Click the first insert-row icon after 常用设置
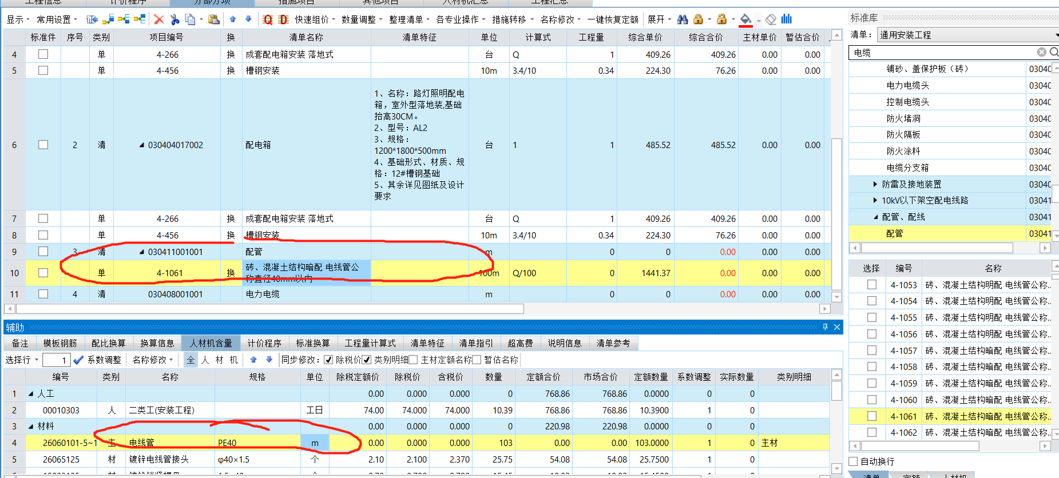1059x478 pixels. coord(92,19)
